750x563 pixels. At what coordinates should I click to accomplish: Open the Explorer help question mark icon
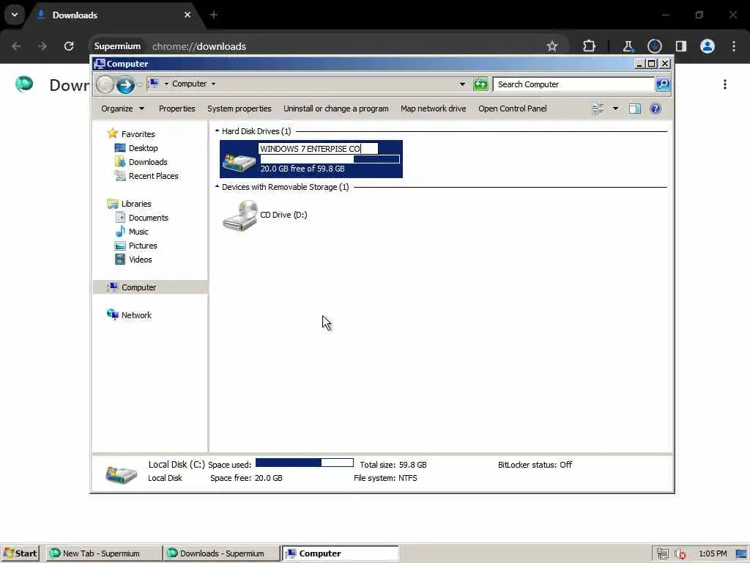656,108
